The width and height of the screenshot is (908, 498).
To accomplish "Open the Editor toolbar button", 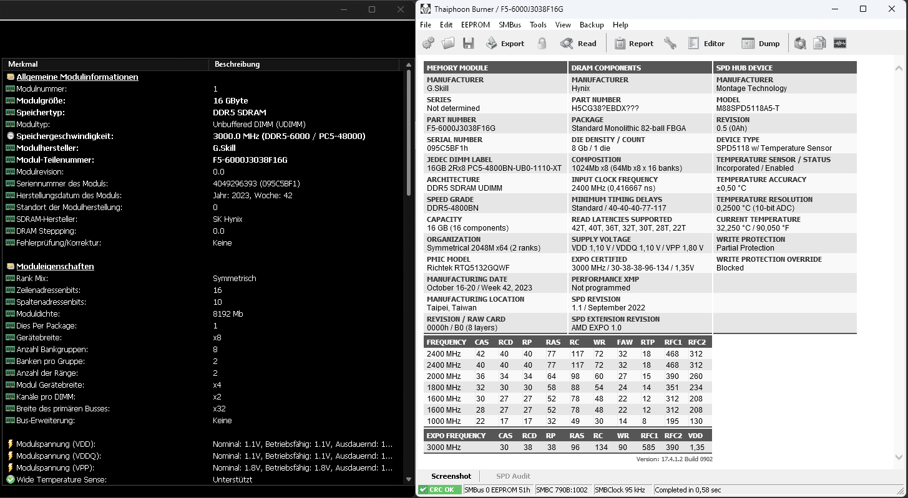I will coord(706,43).
